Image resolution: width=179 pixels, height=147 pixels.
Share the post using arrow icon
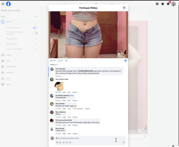pos(66,61)
